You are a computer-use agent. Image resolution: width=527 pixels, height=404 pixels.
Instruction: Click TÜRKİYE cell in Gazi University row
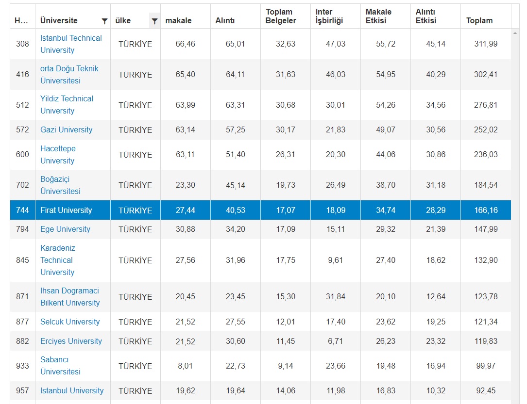pos(135,130)
